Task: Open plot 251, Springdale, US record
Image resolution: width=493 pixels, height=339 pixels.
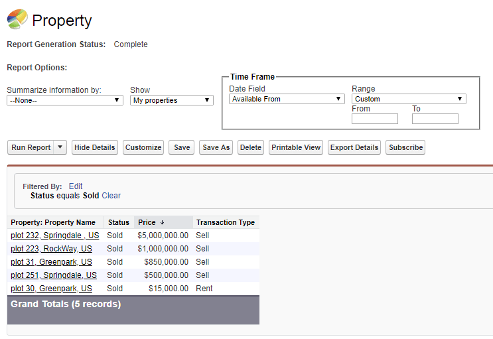Action: coord(54,275)
